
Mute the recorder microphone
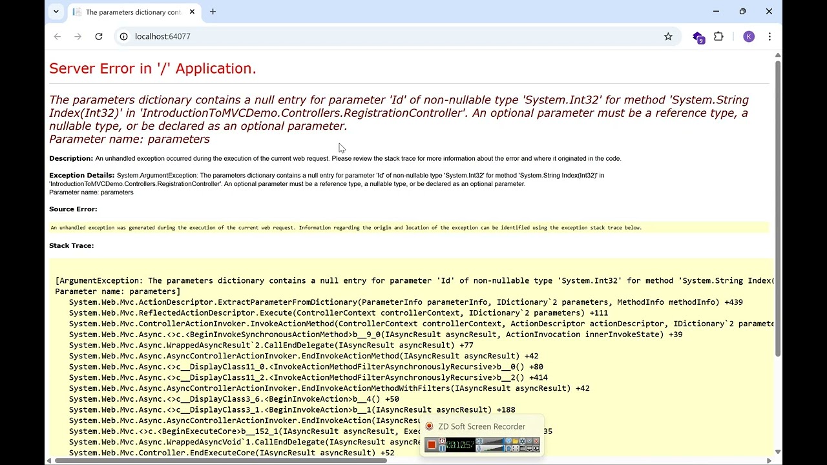pyautogui.click(x=479, y=448)
